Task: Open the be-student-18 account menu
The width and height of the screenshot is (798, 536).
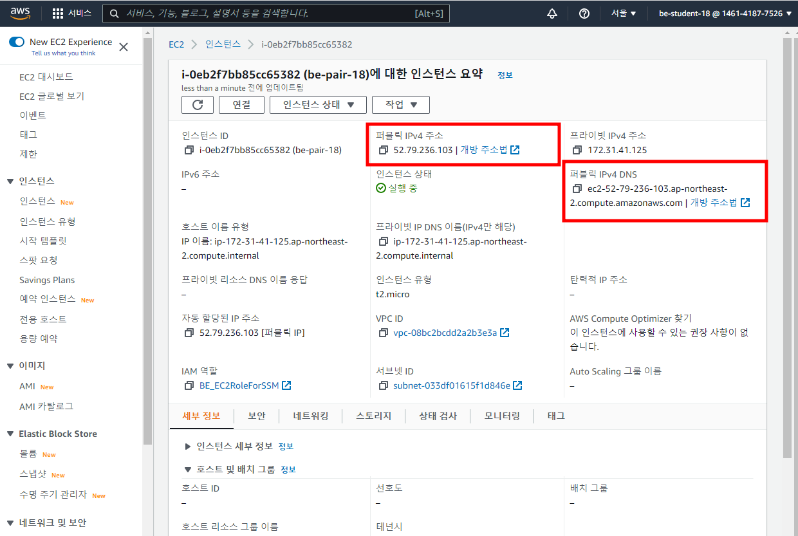Action: 725,14
